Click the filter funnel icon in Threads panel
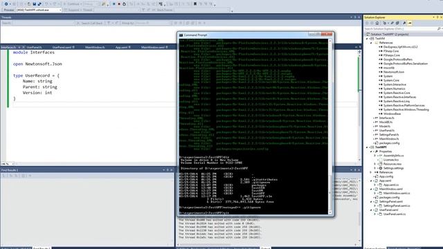This screenshot has width=443, height=249. pos(109,23)
